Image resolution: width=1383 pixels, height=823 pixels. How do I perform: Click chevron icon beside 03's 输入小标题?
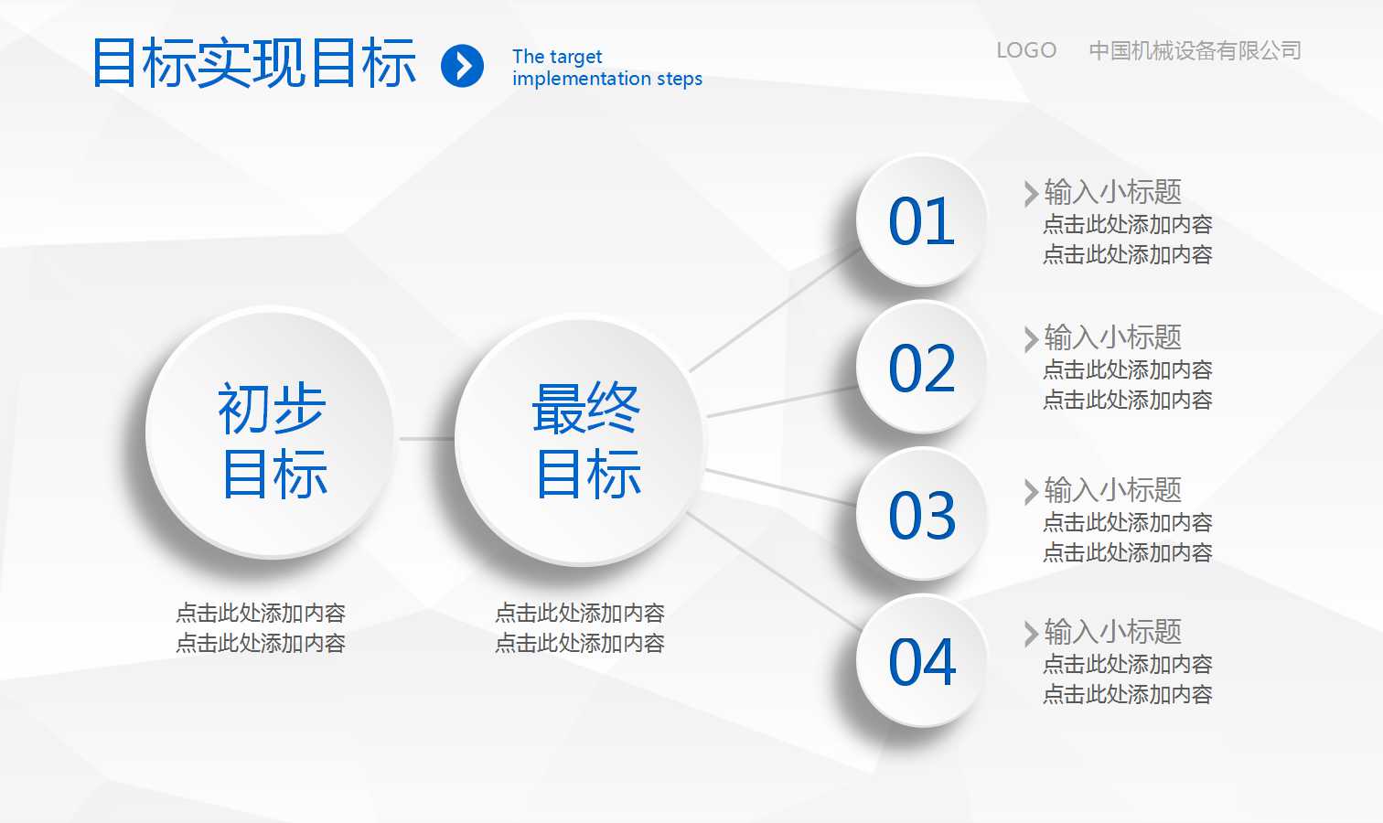(x=1032, y=491)
